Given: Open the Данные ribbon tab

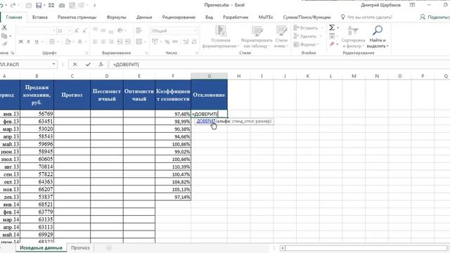Looking at the screenshot, I should [x=144, y=17].
